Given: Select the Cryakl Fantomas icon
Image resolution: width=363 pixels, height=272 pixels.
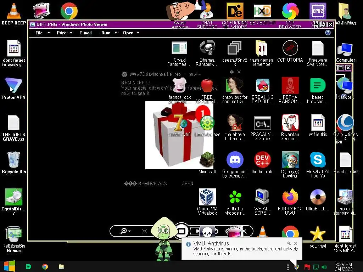Looking at the screenshot, I should click(x=179, y=48).
